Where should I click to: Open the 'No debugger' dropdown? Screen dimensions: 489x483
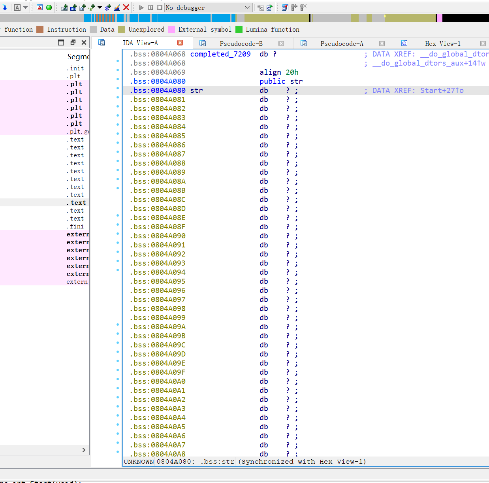pos(209,8)
